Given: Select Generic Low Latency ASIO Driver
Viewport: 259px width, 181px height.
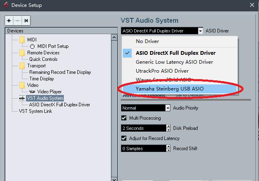Looking at the screenshot, I should [x=174, y=62].
